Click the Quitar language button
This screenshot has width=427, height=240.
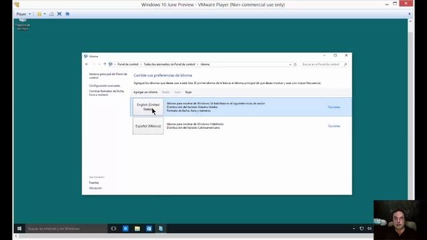(165, 92)
